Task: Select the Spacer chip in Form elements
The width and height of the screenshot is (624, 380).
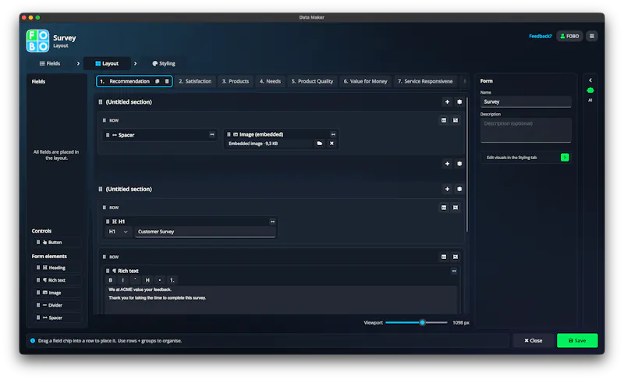Action: tap(57, 318)
